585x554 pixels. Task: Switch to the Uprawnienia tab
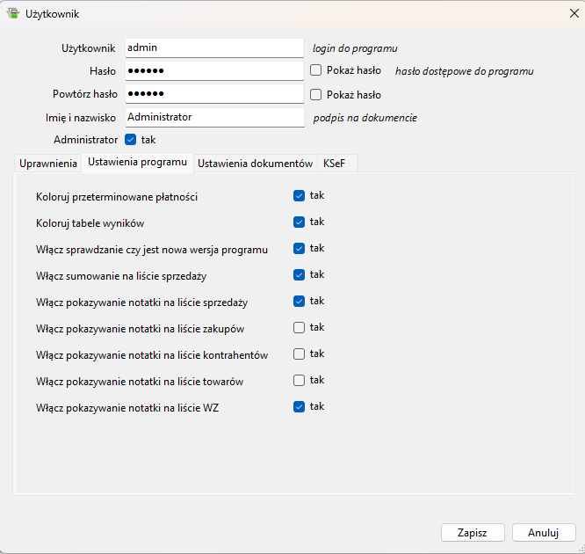pos(48,164)
